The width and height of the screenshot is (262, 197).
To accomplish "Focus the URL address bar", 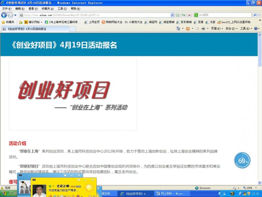I will [95, 15].
